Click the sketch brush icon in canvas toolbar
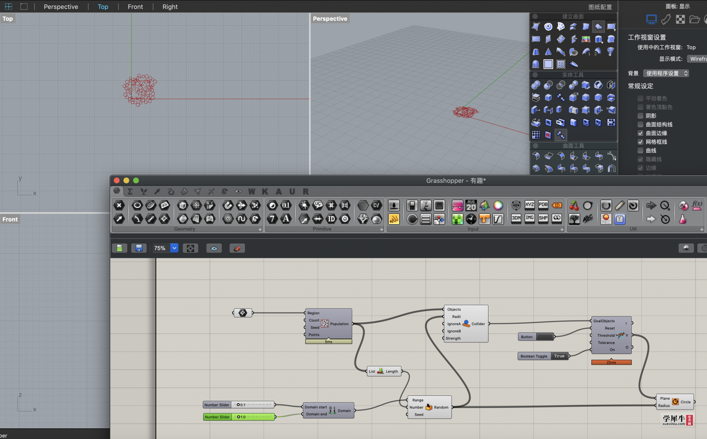Image resolution: width=707 pixels, height=439 pixels. point(237,248)
